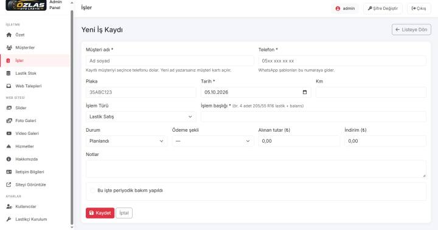Click the Lastik Stok database icon
The image size is (438, 230).
tap(9, 73)
